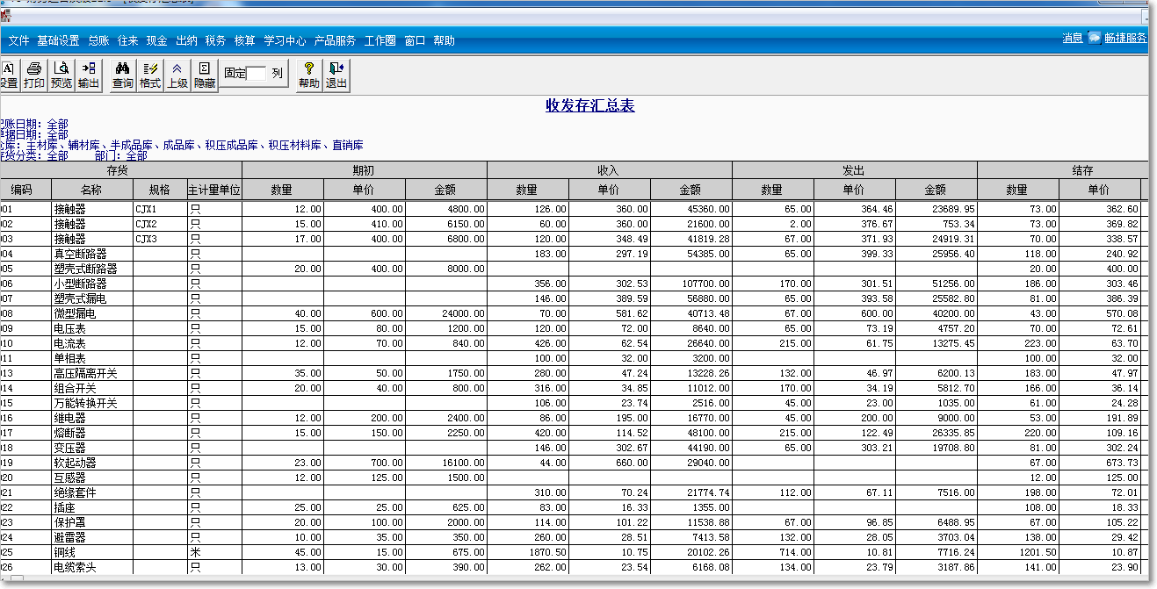Image resolution: width=1157 pixels, height=589 pixels.
Task: Open the 文件 menu
Action: click(18, 40)
